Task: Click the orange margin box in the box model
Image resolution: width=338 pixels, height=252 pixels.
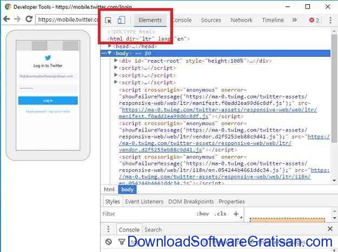Action: pos(287,220)
